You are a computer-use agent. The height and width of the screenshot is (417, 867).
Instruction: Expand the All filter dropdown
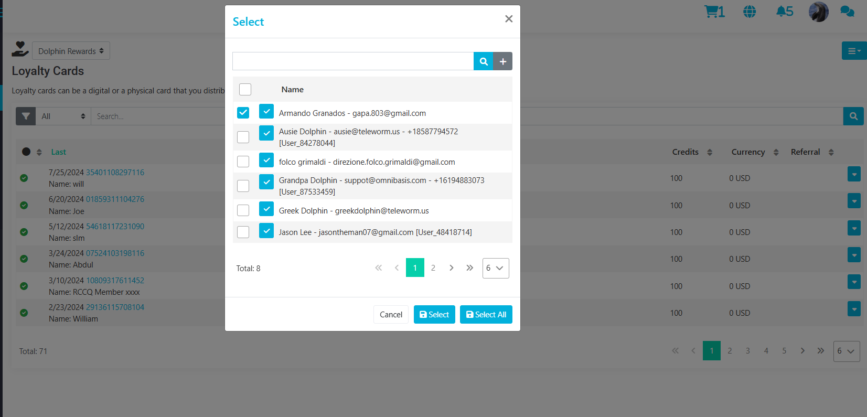point(63,116)
